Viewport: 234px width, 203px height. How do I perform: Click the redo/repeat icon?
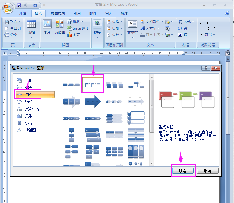pyautogui.click(x=35, y=5)
